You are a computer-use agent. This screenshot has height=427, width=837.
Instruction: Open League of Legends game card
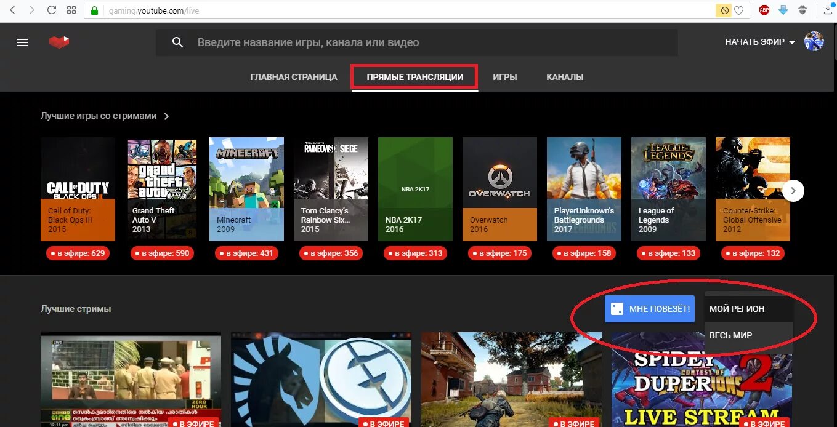tap(668, 189)
